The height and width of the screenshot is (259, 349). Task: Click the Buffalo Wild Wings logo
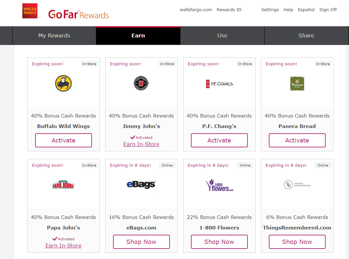click(x=63, y=83)
